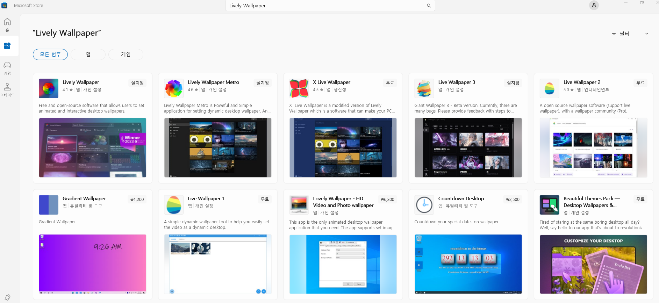Click the X Live Wallpaper title
Viewport: 659px width, 303px height.
click(332, 82)
